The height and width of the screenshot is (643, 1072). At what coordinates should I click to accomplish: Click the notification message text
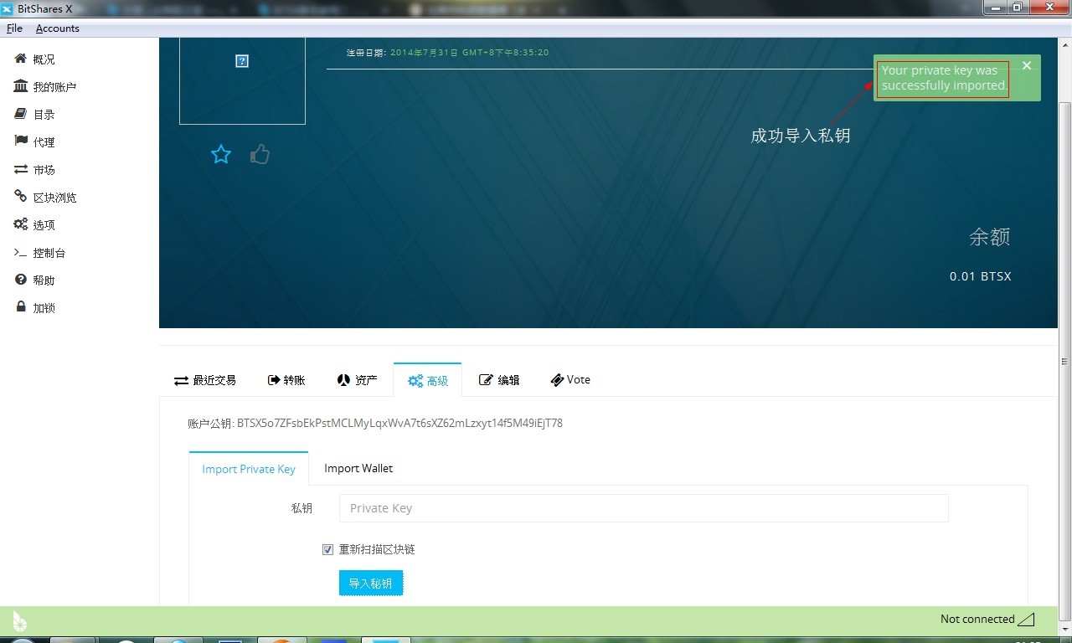pos(944,78)
